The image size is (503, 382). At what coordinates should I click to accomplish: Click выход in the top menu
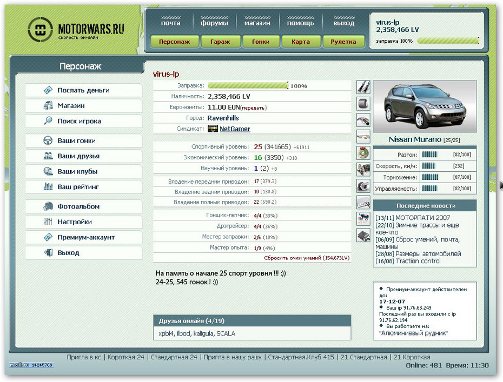(343, 23)
